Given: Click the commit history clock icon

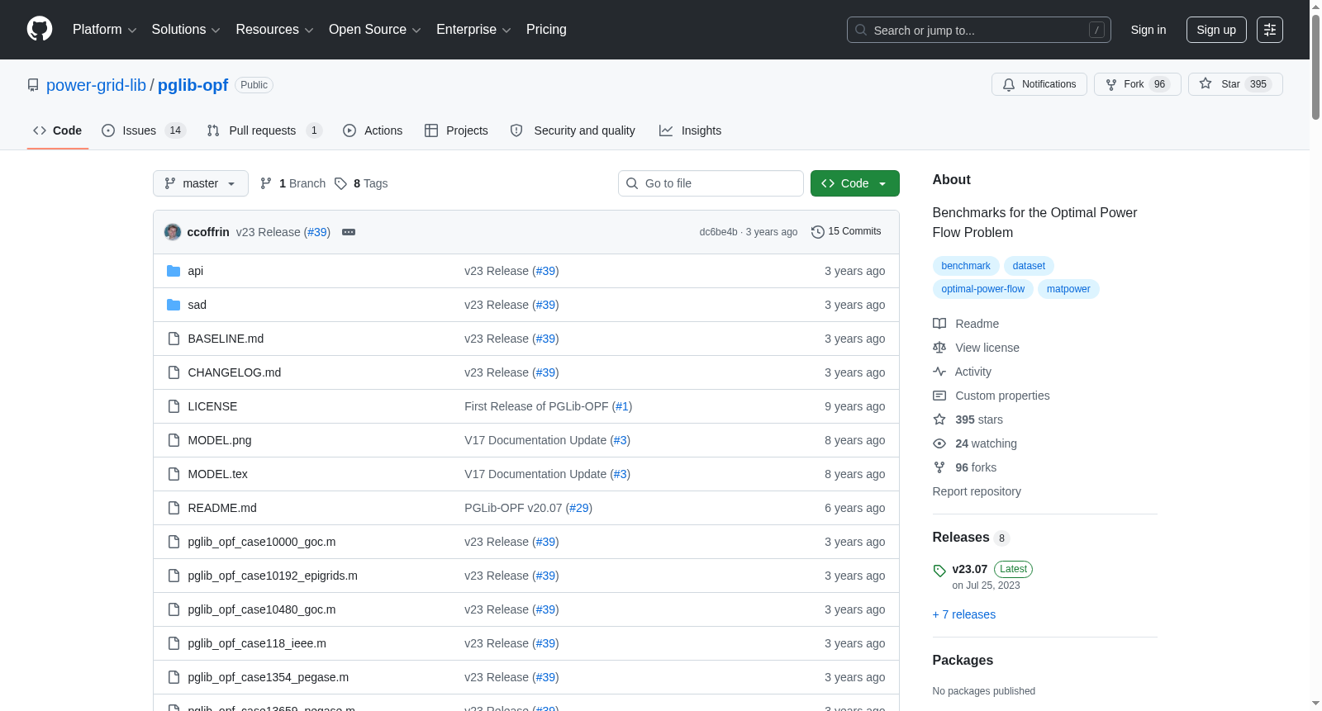Looking at the screenshot, I should (818, 232).
